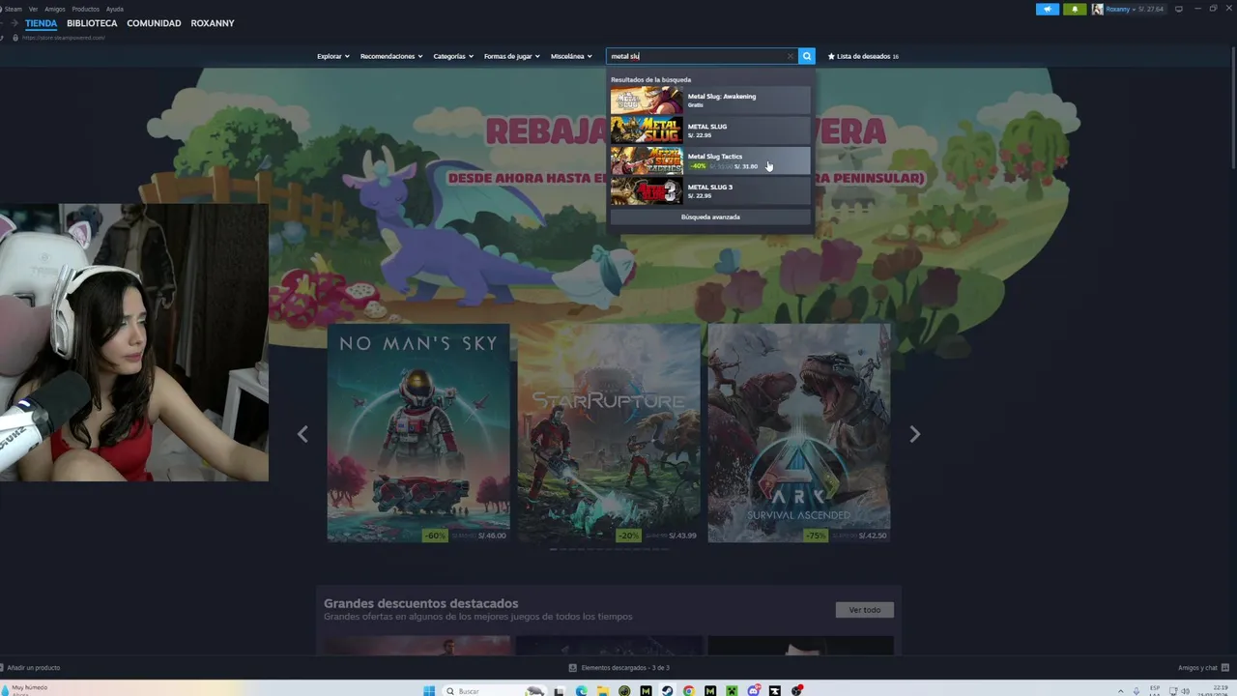Open the Ver menu
This screenshot has width=1237, height=696.
(33, 9)
